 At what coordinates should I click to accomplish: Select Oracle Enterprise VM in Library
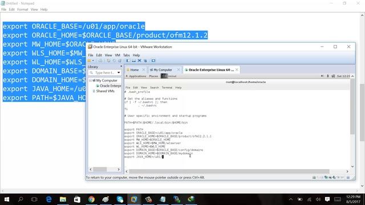(x=109, y=86)
